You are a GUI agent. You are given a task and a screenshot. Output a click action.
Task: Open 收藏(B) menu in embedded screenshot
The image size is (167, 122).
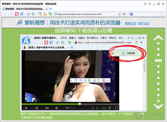coord(81,38)
